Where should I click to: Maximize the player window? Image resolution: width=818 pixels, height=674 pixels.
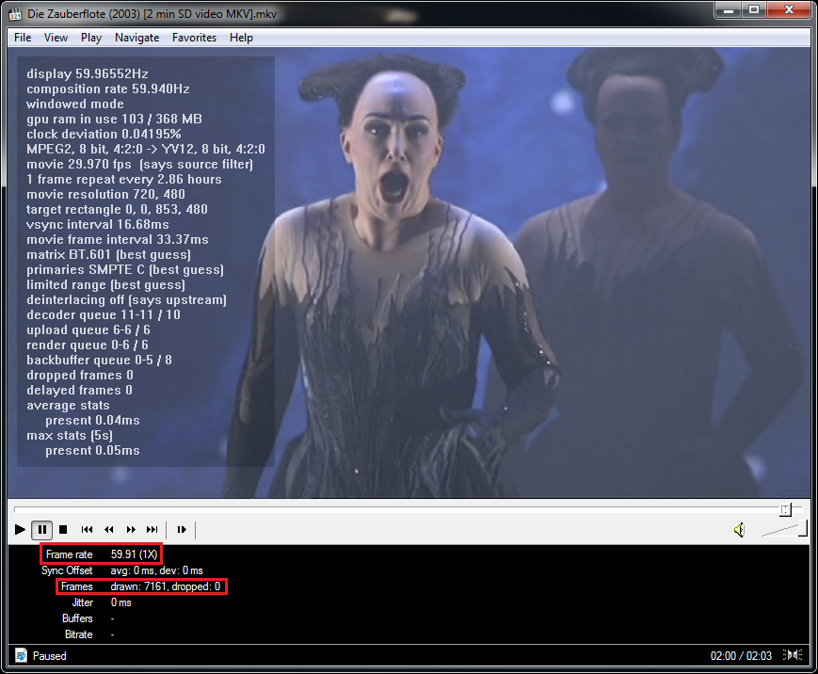[x=754, y=9]
